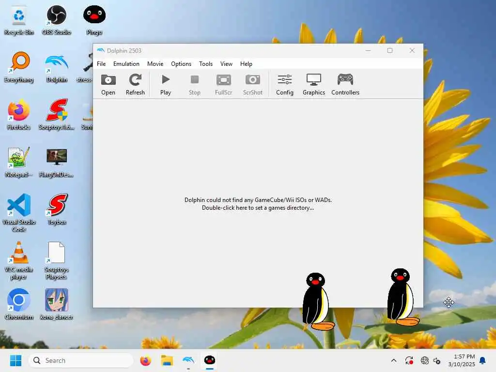
Task: Click the taskbar Search box
Action: tap(81, 360)
